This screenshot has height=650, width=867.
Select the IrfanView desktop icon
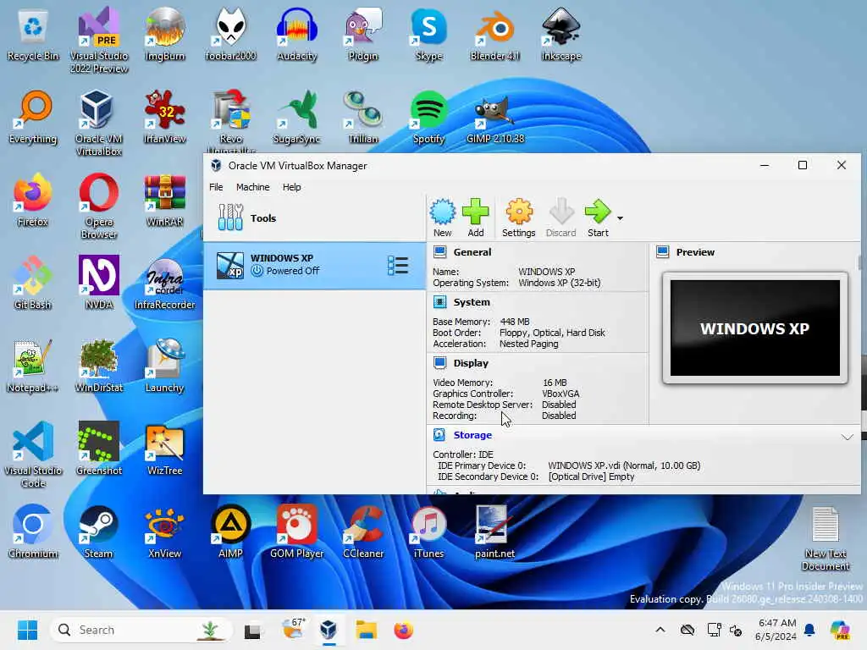165,117
